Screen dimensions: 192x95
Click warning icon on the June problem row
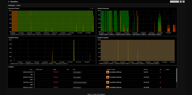click(x=107, y=77)
